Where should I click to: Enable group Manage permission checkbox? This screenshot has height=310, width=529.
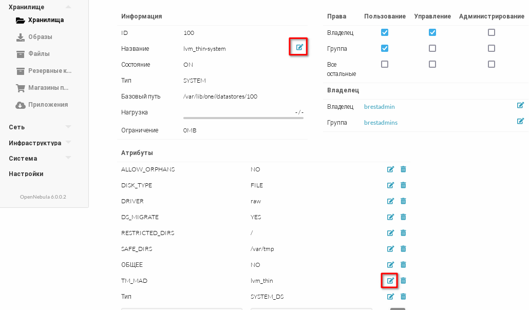pyautogui.click(x=432, y=48)
